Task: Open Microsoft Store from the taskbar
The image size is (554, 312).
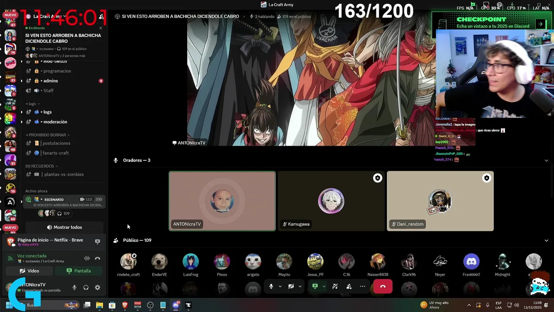Action: (112, 305)
